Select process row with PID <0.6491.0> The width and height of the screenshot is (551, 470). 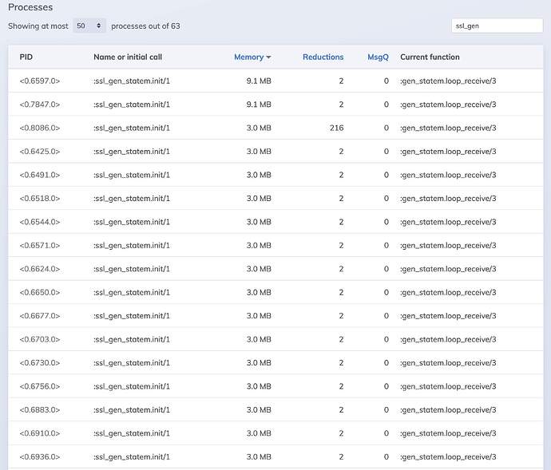pyautogui.click(x=275, y=175)
